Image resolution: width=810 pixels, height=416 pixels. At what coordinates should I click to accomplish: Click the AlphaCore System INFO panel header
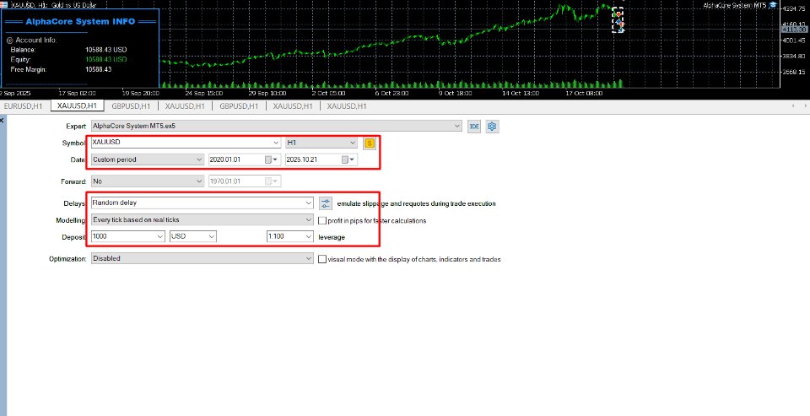point(80,22)
